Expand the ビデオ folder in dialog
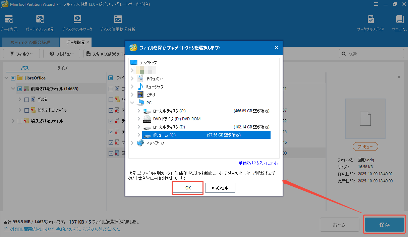This screenshot has width=408, height=237. [132, 95]
